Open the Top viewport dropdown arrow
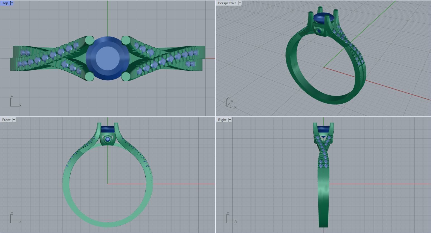431x233 pixels. pos(12,3)
